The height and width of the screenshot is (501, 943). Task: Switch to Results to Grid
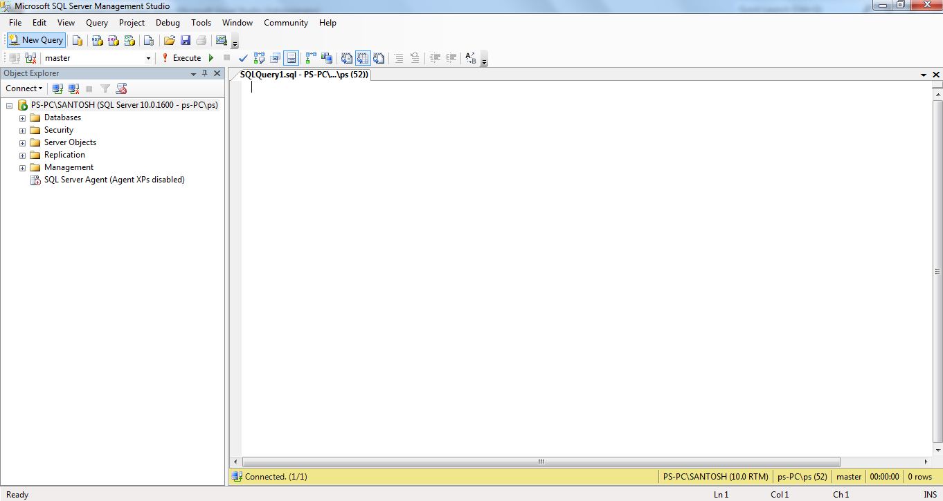click(363, 58)
